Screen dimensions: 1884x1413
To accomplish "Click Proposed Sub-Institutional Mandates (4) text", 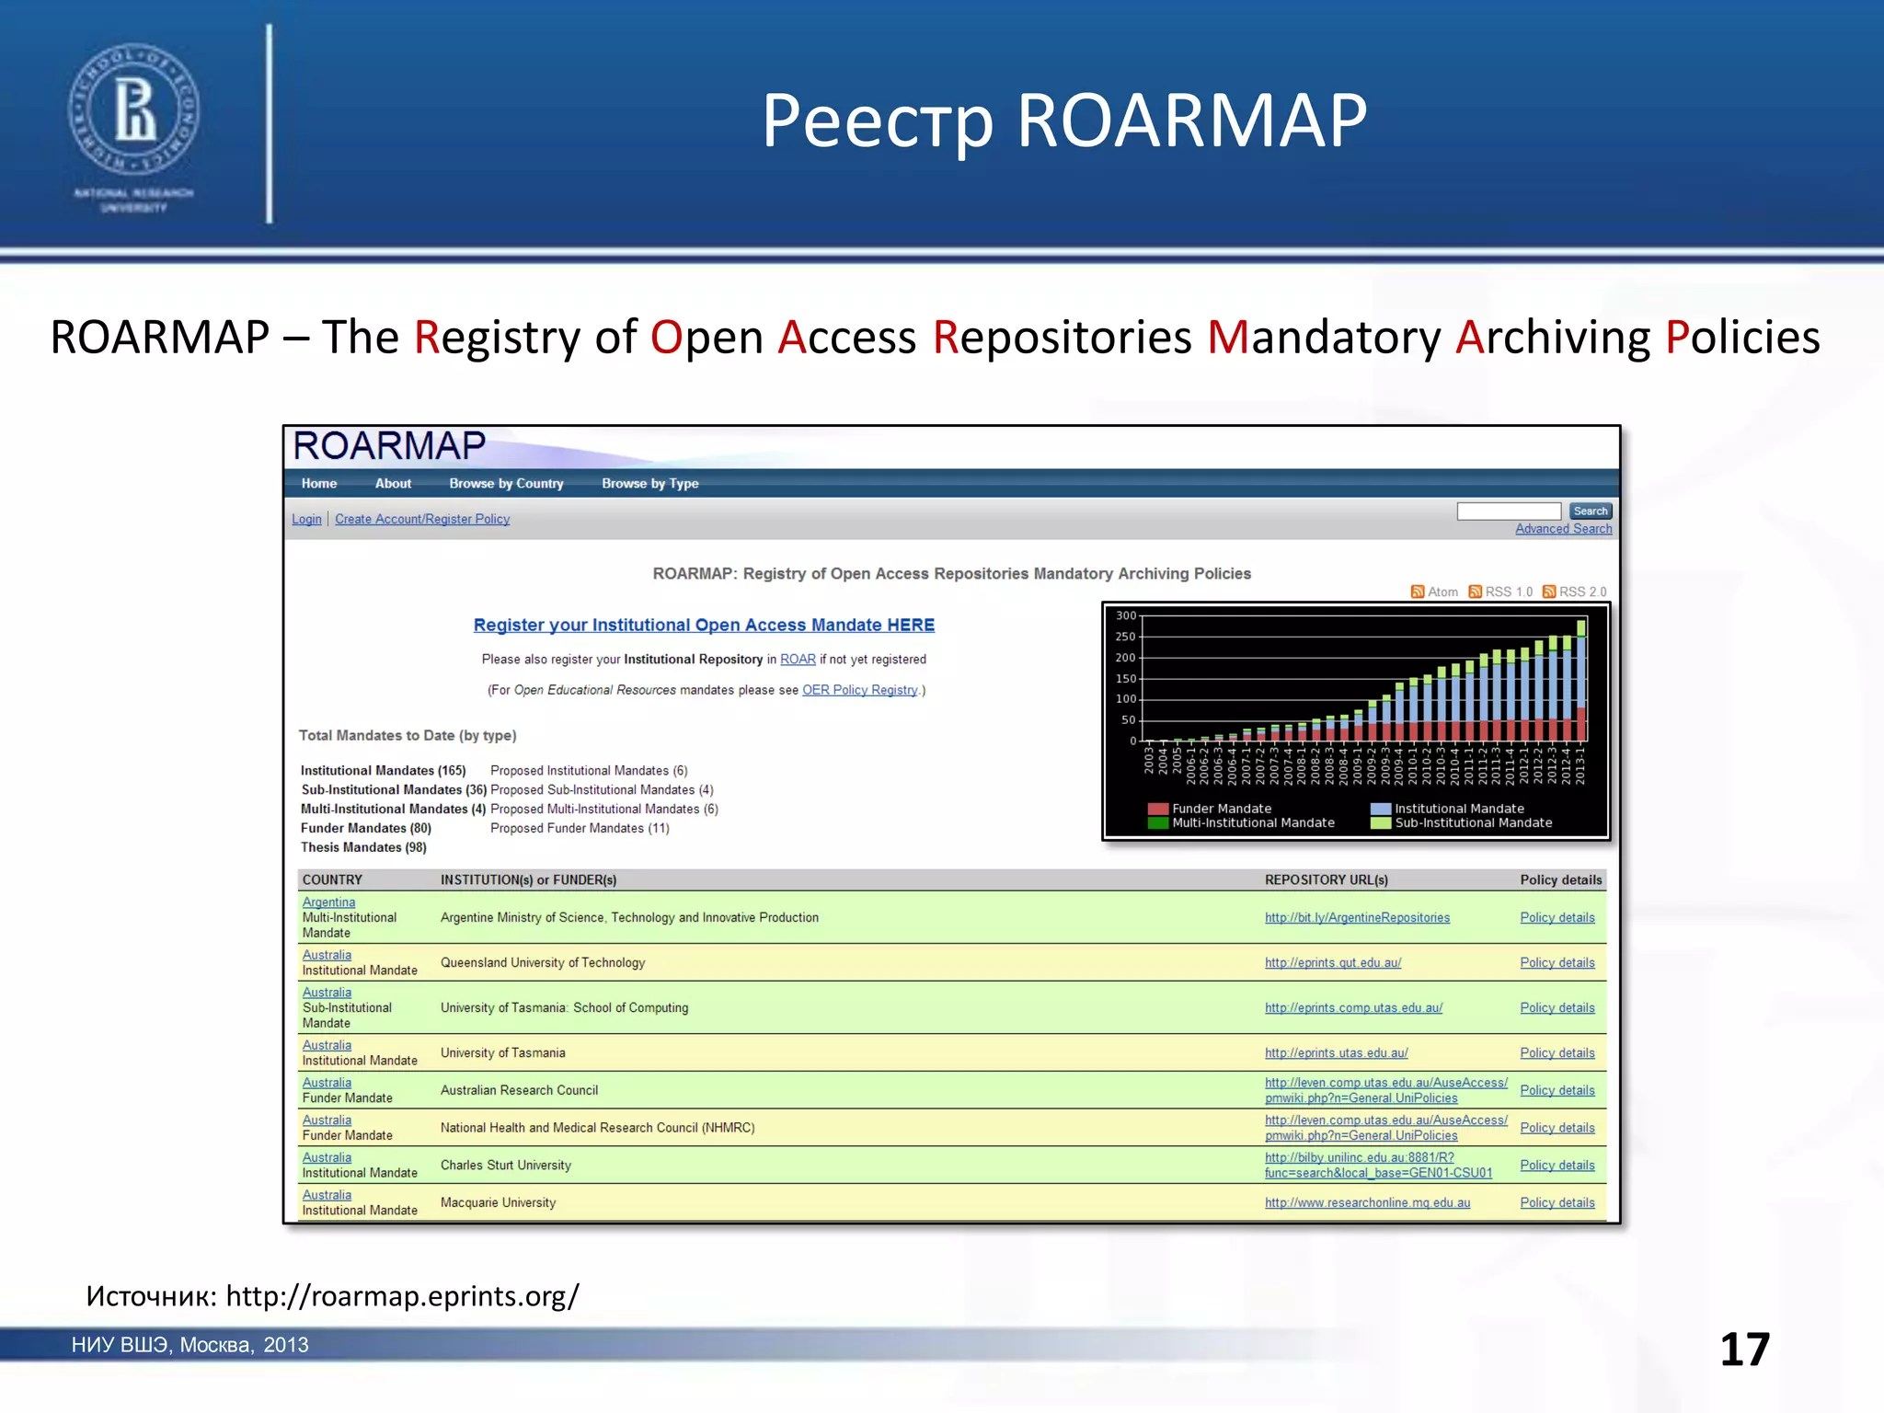I will pyautogui.click(x=602, y=790).
